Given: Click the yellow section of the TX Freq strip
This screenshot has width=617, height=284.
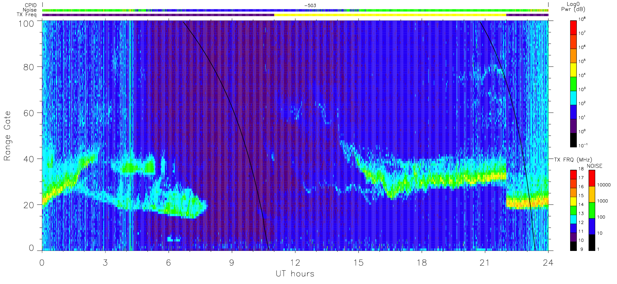Looking at the screenshot, I should click(390, 15).
